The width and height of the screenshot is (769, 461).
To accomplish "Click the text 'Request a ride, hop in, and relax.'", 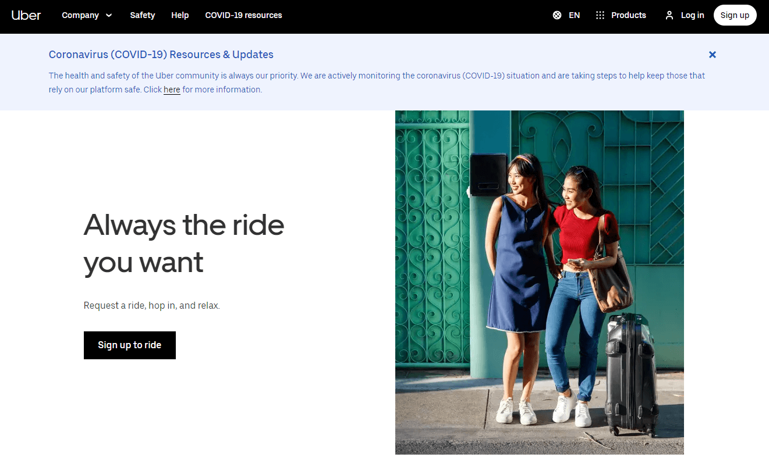I will 152,305.
